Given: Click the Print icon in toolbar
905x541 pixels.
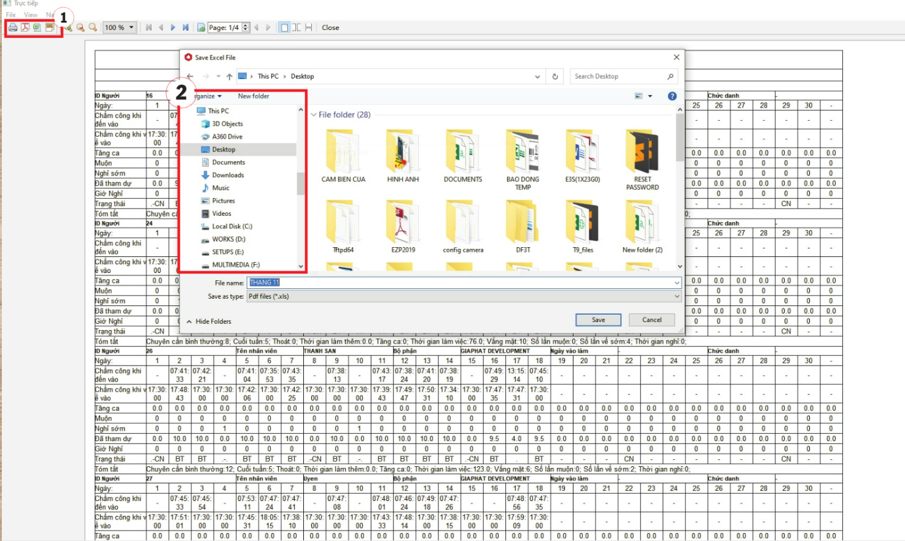Looking at the screenshot, I should click(13, 28).
